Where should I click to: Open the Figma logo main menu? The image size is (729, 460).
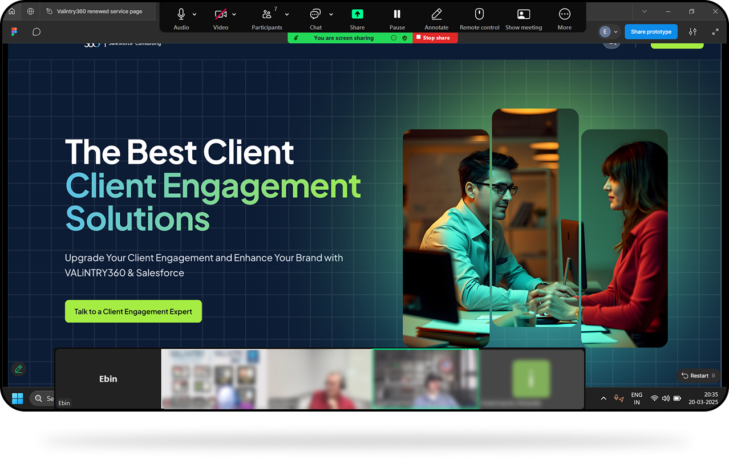14,32
